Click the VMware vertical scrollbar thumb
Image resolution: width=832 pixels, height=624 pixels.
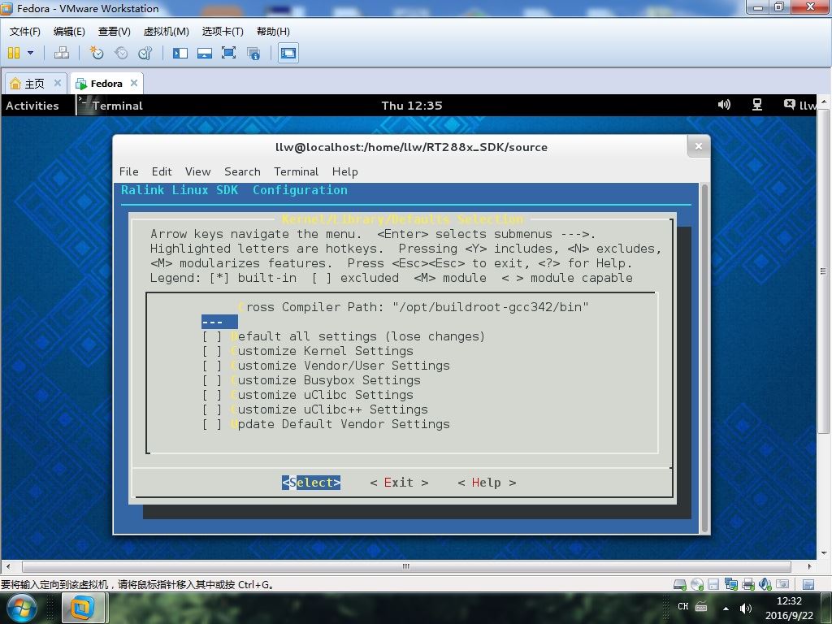click(x=823, y=271)
